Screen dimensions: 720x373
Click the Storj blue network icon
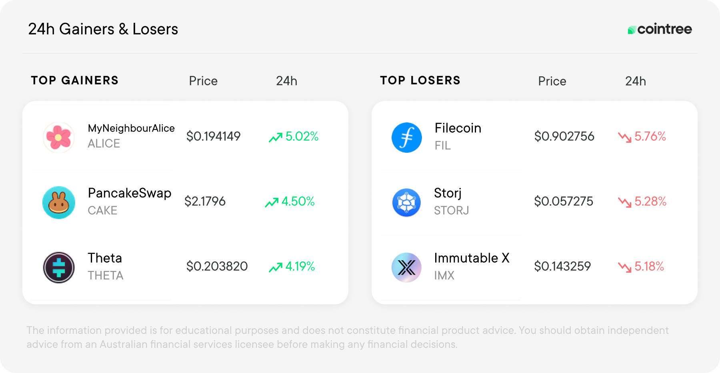pos(406,203)
